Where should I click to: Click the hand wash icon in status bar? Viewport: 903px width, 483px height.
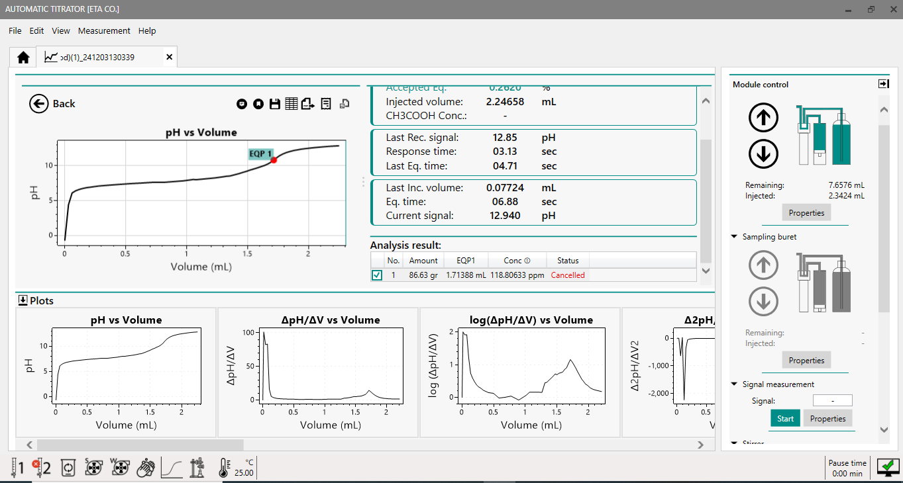(x=145, y=468)
